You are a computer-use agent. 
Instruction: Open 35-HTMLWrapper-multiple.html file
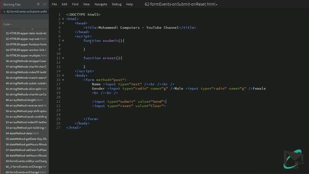click(26, 56)
